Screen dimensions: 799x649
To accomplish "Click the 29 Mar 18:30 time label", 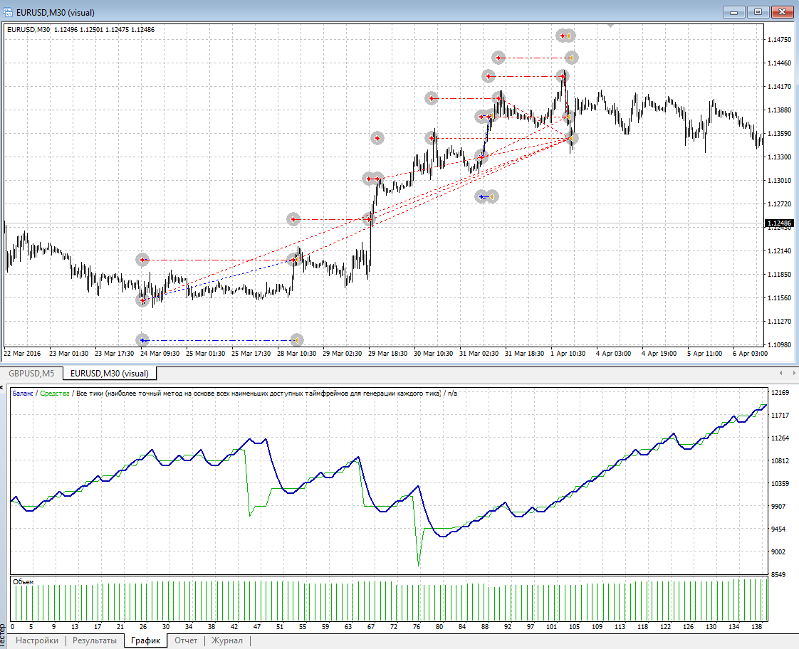I will (x=388, y=353).
